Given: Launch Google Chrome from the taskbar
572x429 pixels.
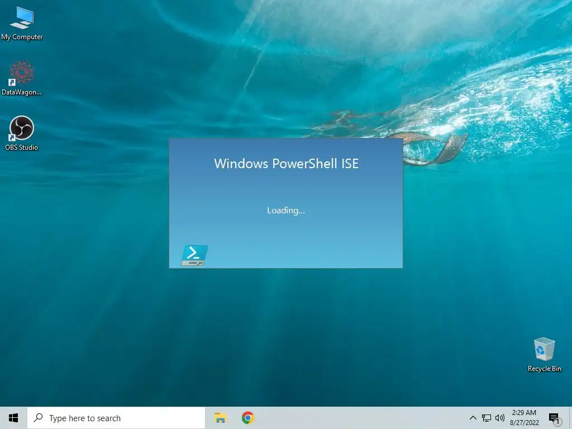Looking at the screenshot, I should [247, 418].
